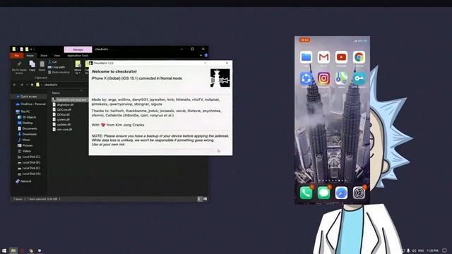Image resolution: width=452 pixels, height=254 pixels.
Task: Click Pin to Quick access in ribbon
Action: tap(19, 67)
